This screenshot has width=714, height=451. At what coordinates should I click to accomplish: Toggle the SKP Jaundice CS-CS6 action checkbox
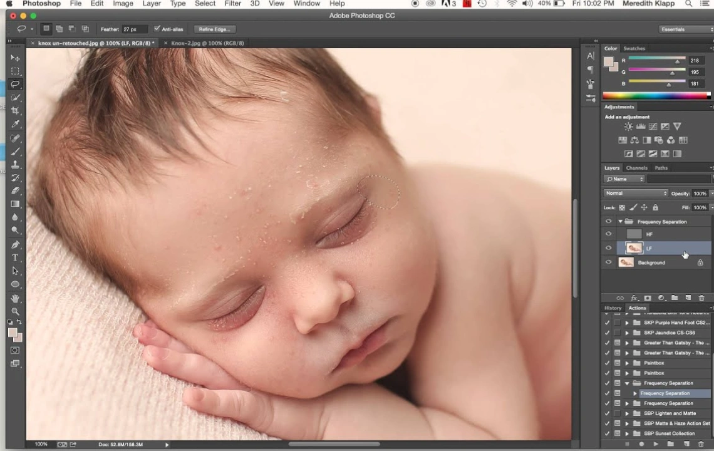pos(607,332)
